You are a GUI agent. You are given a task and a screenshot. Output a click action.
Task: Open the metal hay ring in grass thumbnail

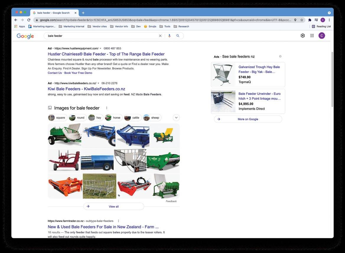[100, 186]
